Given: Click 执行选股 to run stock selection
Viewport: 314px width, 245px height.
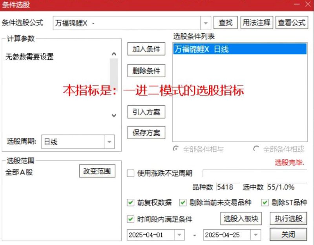Looking at the screenshot, I should (x=288, y=219).
